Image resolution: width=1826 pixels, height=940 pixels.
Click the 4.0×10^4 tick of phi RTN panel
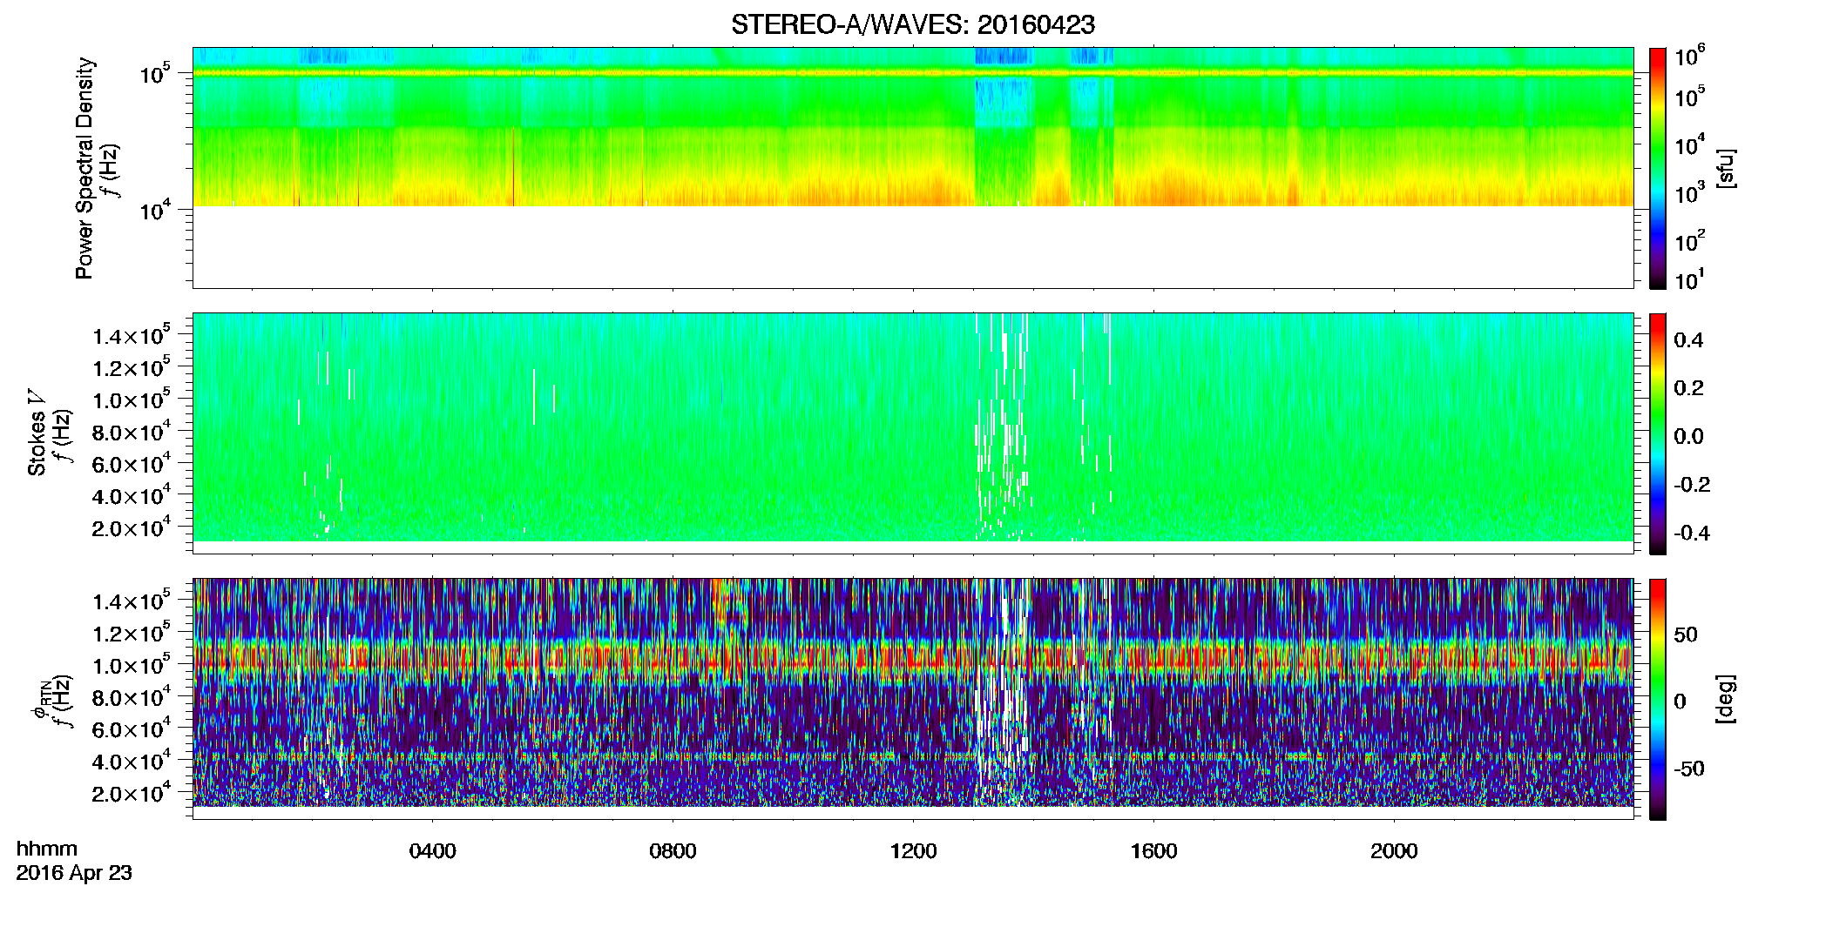(x=133, y=761)
